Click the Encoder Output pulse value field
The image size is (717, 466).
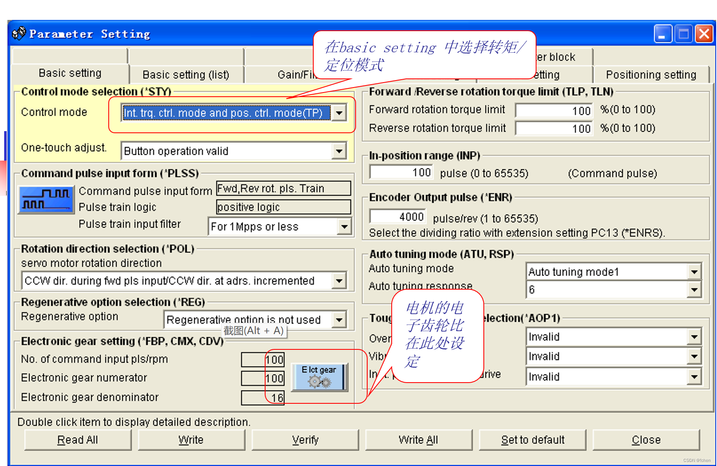[397, 216]
